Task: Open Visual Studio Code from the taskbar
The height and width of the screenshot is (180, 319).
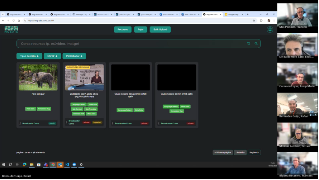Action: (67, 164)
